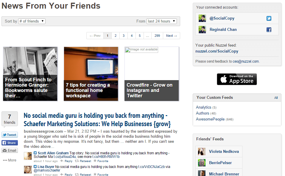Click the Twitter icon beside @SocialCopy
The height and width of the screenshot is (176, 285).
pos(269,18)
